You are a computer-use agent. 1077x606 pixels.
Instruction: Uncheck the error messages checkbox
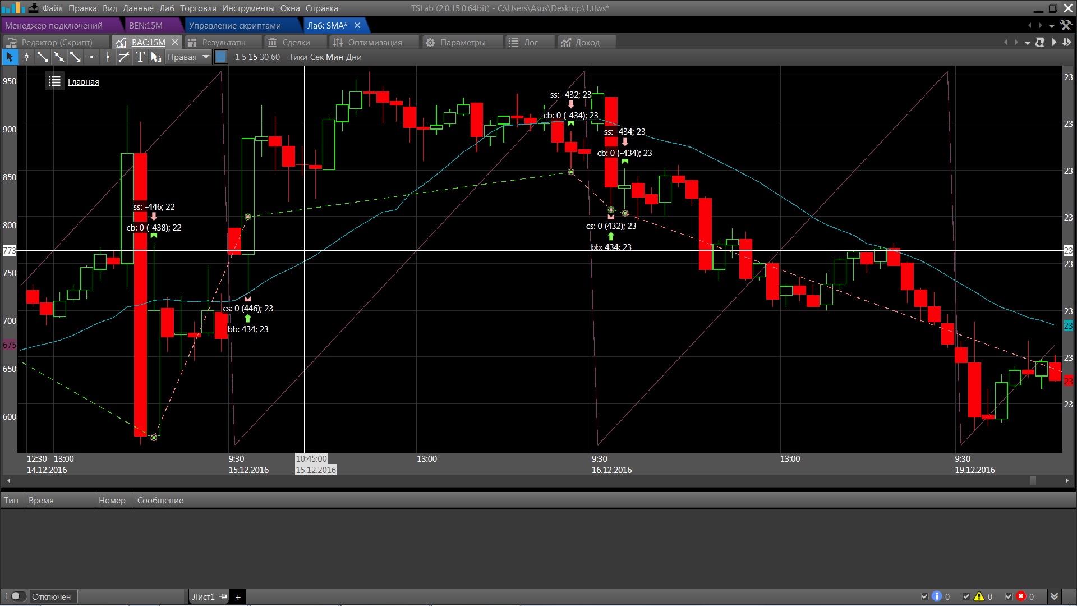[x=1009, y=596]
